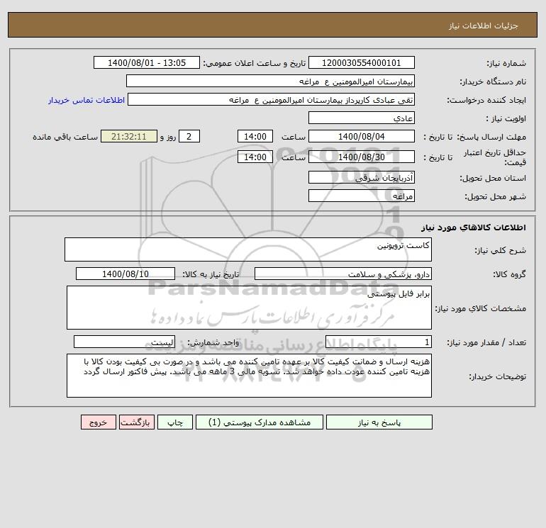Image resolution: width=546 pixels, height=528 pixels.
Task: Click the بازگشت back button
Action: pyautogui.click(x=136, y=422)
